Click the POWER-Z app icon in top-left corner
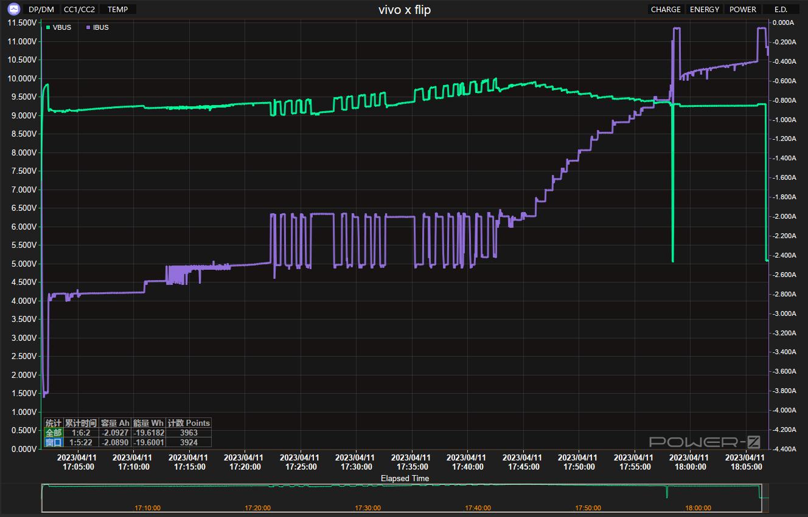The image size is (808, 517). (x=13, y=10)
